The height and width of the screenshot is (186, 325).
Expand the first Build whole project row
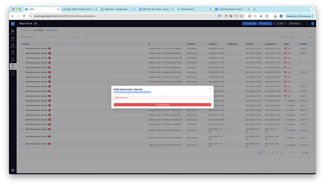point(23,48)
